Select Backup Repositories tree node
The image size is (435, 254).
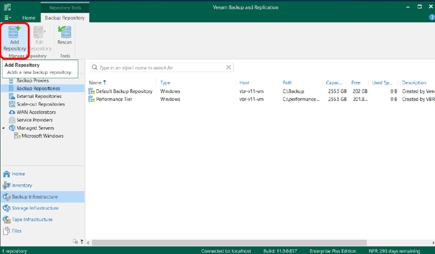coord(38,88)
